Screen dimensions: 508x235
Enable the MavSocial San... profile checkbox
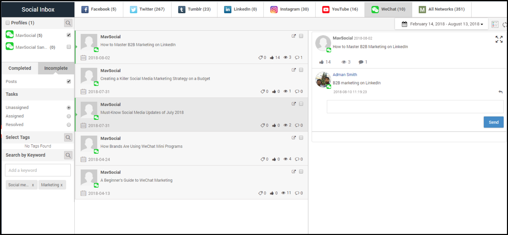click(x=69, y=47)
